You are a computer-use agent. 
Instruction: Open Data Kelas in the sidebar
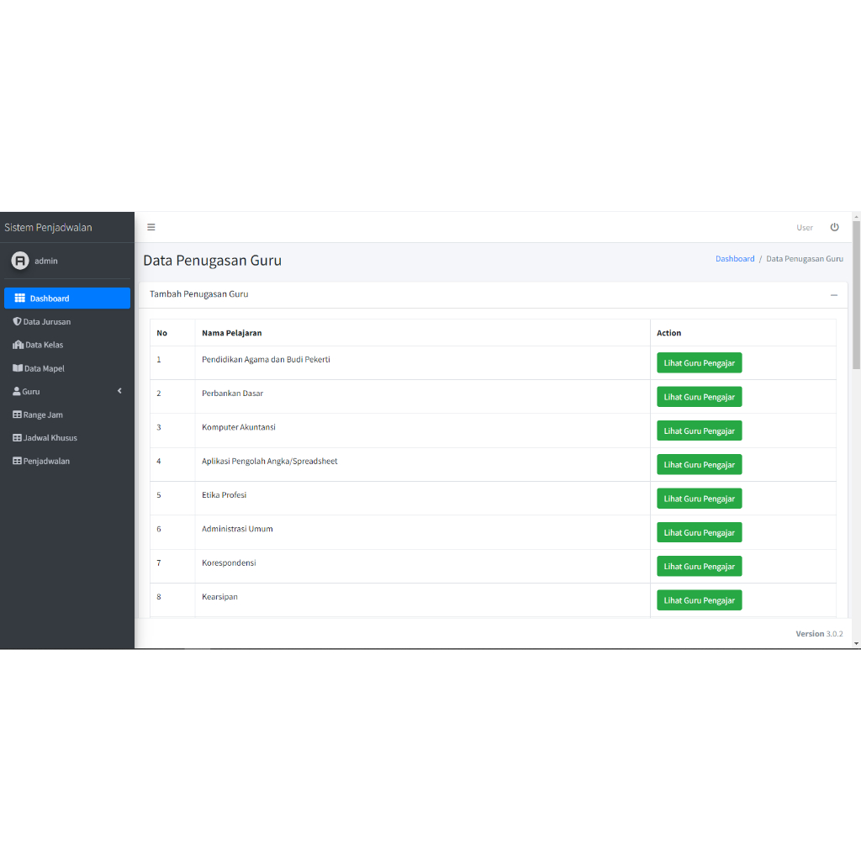[44, 345]
